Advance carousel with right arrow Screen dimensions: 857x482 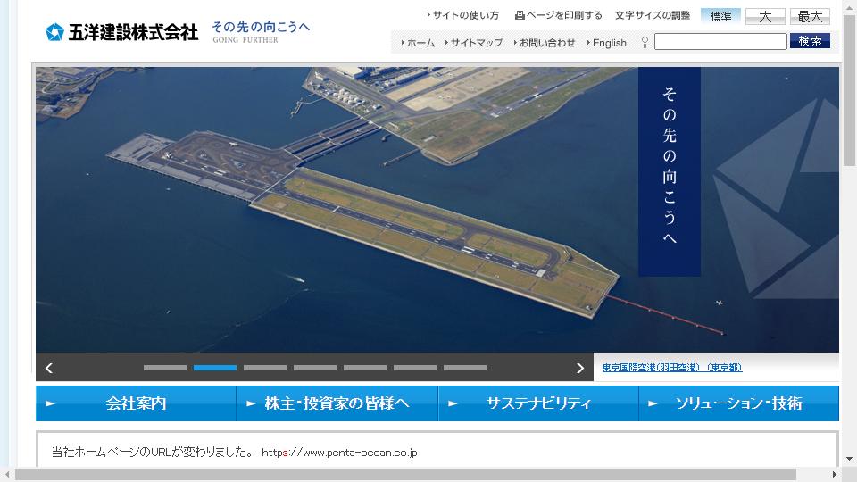pos(580,368)
